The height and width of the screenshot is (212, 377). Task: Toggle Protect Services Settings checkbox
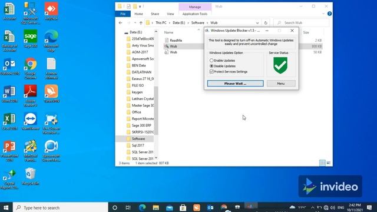point(211,72)
